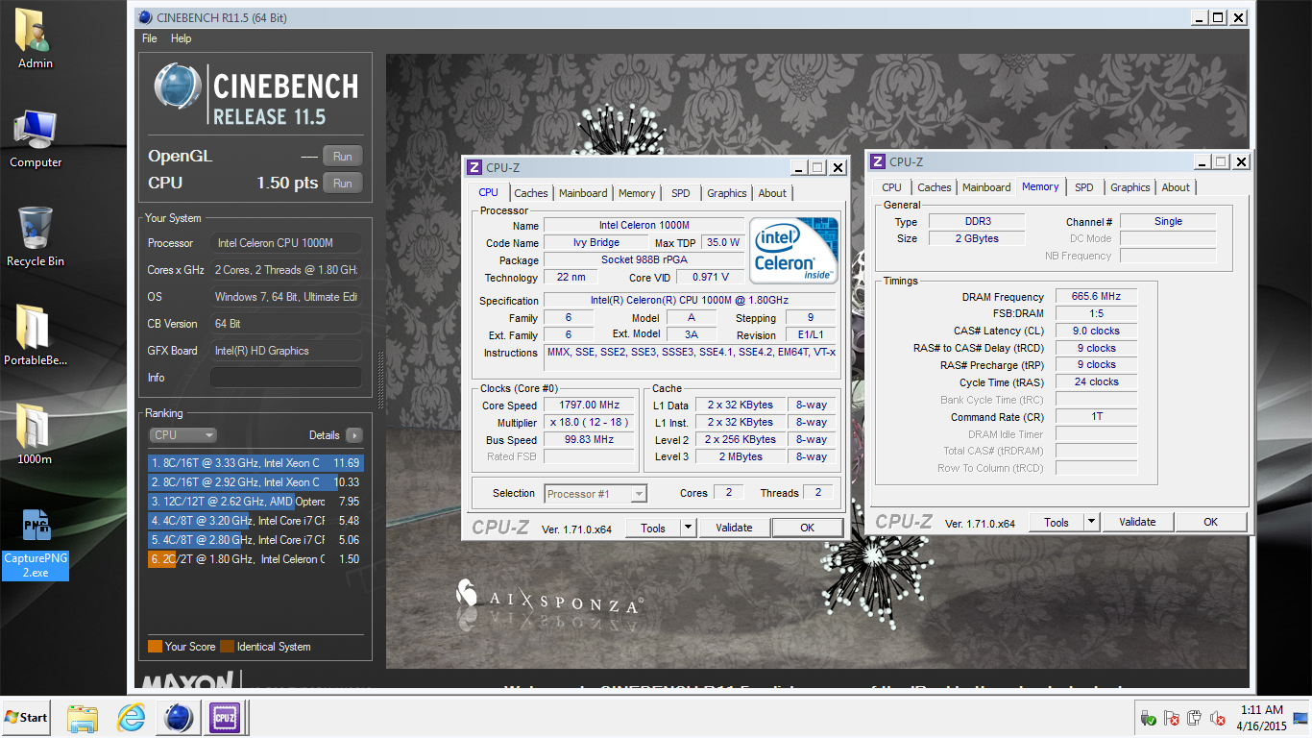This screenshot has width=1312, height=738.
Task: Click the Info input field in Cinebench
Action: (x=286, y=378)
